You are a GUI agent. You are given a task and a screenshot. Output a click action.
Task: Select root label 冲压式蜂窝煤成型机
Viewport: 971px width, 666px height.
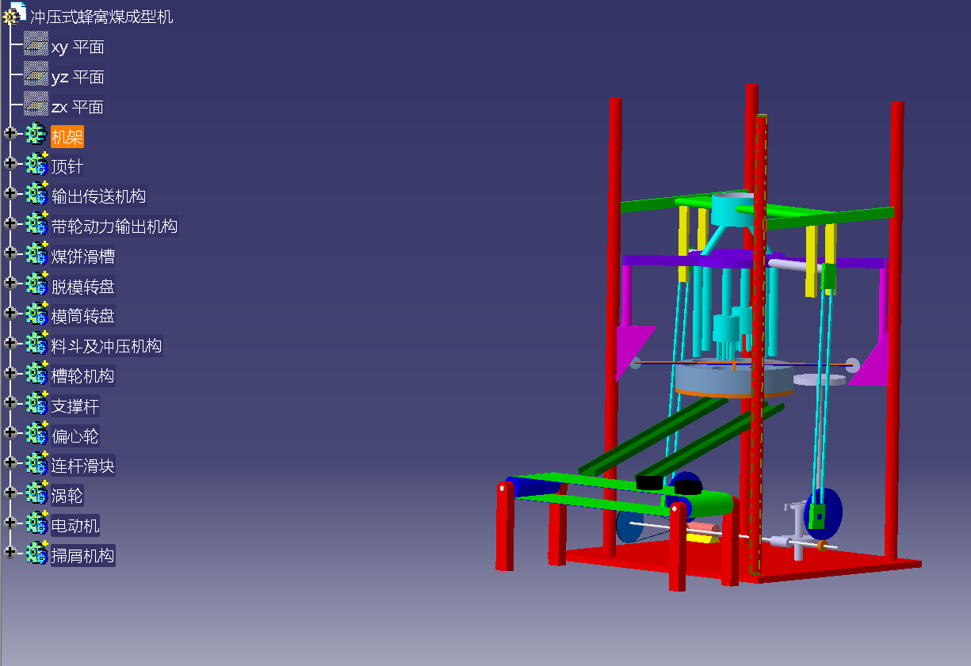tap(101, 17)
